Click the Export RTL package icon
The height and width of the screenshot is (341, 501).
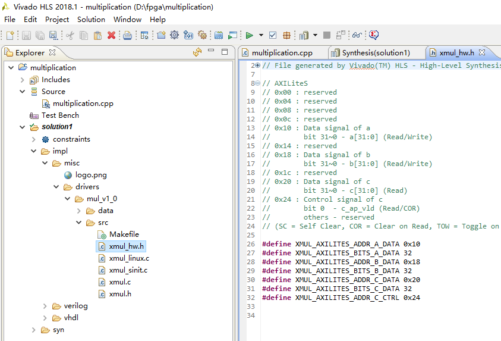click(286, 35)
